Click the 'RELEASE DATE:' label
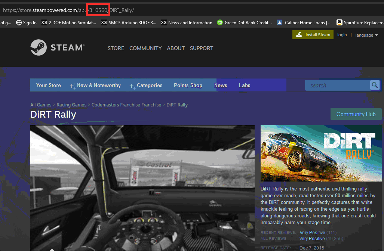The width and height of the screenshot is (384, 251). click(x=276, y=248)
